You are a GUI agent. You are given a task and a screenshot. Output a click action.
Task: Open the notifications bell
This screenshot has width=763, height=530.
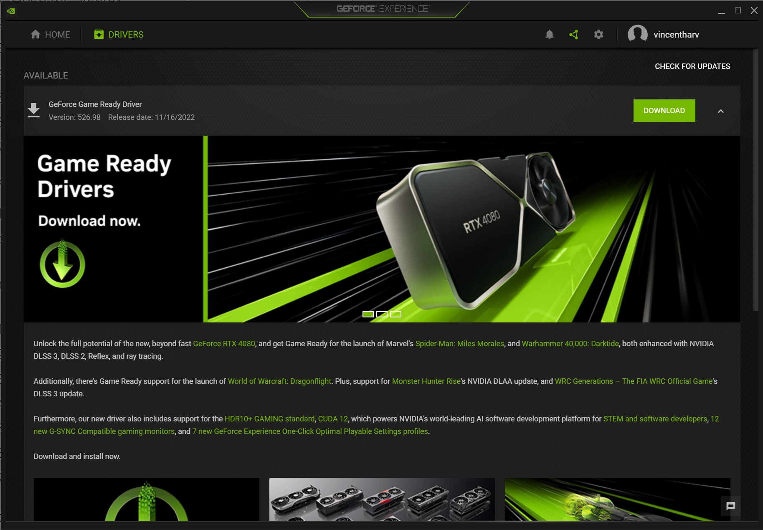coord(549,35)
